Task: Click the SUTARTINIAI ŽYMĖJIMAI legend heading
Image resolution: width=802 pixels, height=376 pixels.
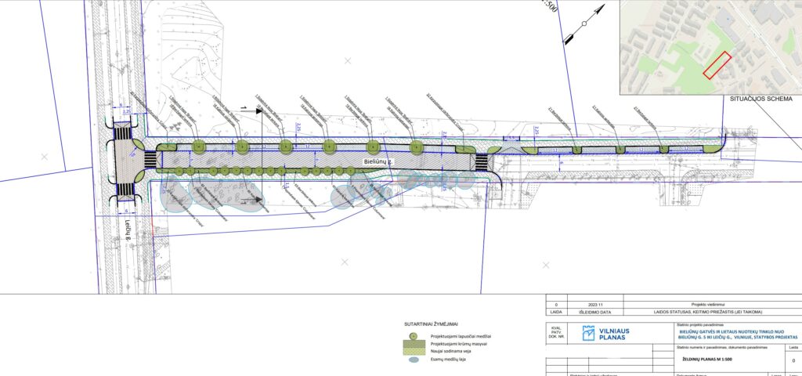Action: (x=431, y=323)
